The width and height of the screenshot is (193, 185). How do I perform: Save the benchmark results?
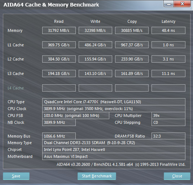16,176
